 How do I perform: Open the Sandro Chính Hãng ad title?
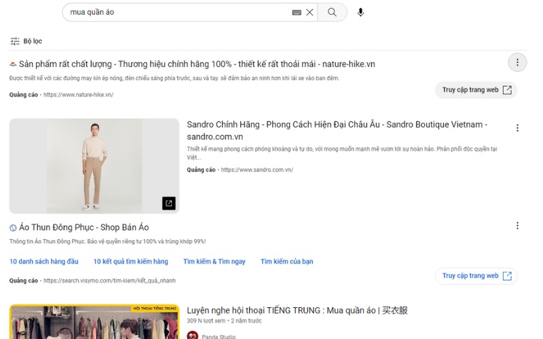click(x=337, y=130)
